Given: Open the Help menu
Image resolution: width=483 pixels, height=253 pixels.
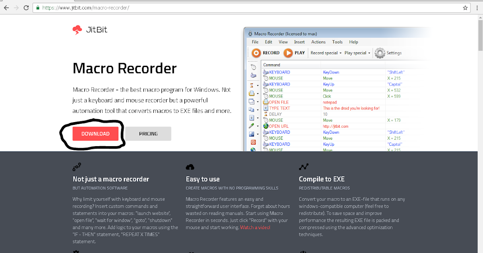Looking at the screenshot, I should (x=353, y=42).
